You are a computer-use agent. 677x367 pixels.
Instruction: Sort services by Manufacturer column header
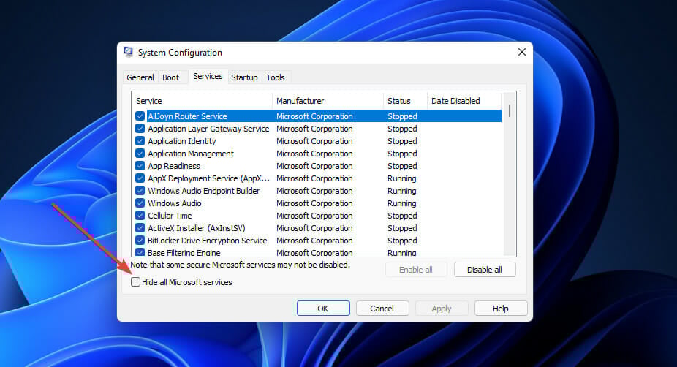pos(328,101)
